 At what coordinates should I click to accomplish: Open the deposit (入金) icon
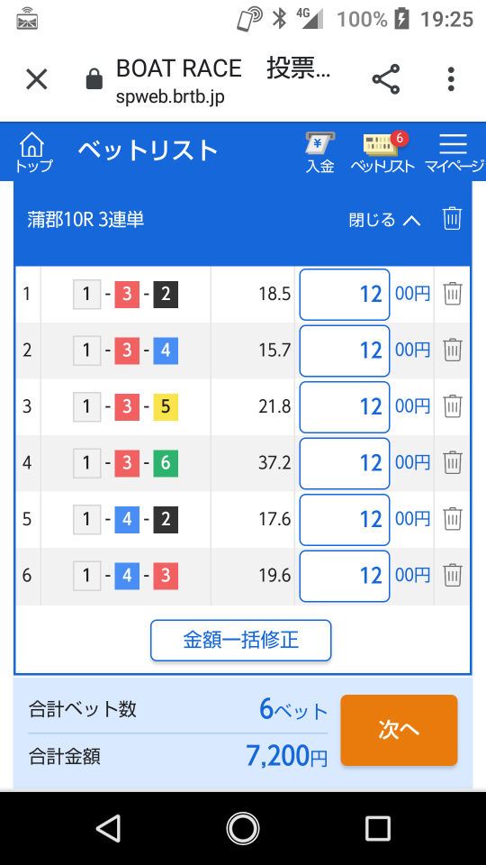point(320,153)
